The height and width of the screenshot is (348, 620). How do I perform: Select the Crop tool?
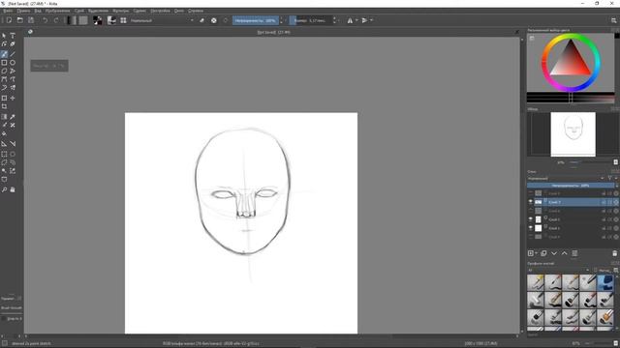[4, 106]
